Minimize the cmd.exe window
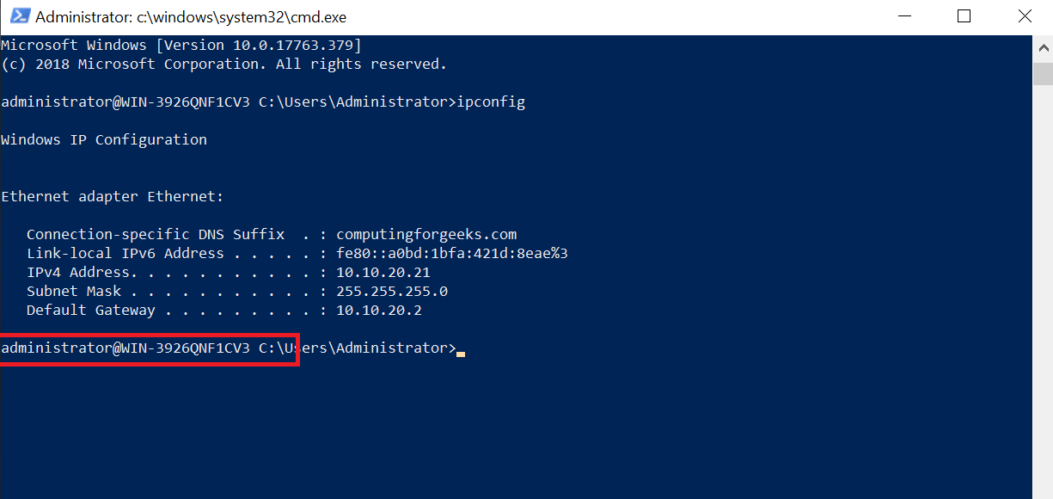The height and width of the screenshot is (499, 1053). [x=903, y=16]
